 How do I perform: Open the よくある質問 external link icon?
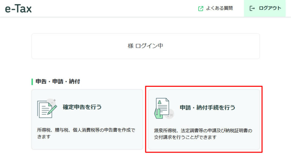(201, 9)
